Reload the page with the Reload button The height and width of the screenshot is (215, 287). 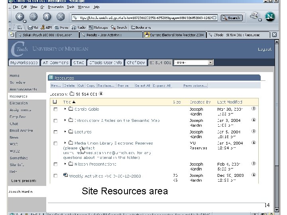point(47,17)
